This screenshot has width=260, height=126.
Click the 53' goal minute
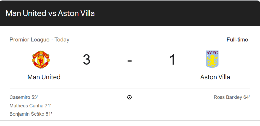tap(35, 97)
